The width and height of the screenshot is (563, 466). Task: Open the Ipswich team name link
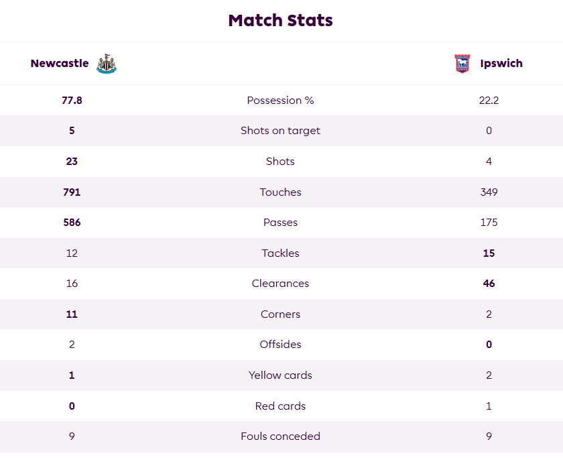pos(501,64)
